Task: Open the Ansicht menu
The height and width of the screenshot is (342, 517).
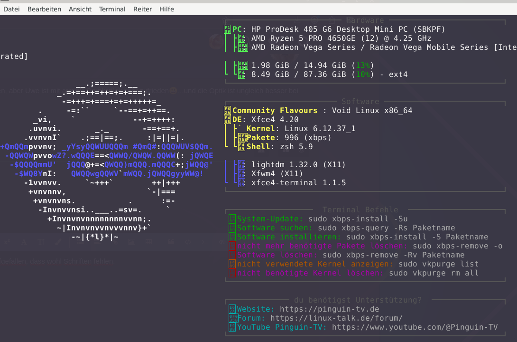Action: [x=80, y=9]
